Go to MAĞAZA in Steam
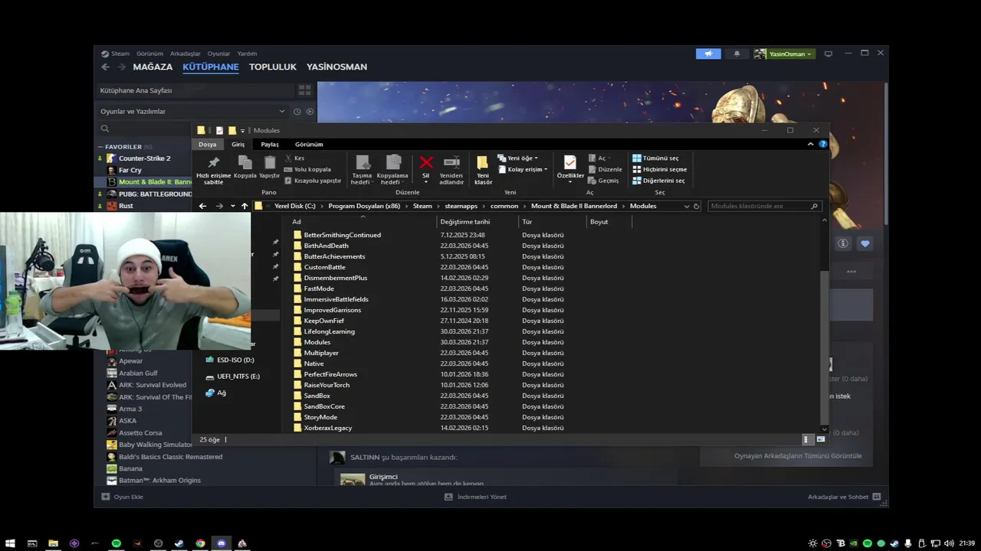This screenshot has height=551, width=981. [153, 67]
